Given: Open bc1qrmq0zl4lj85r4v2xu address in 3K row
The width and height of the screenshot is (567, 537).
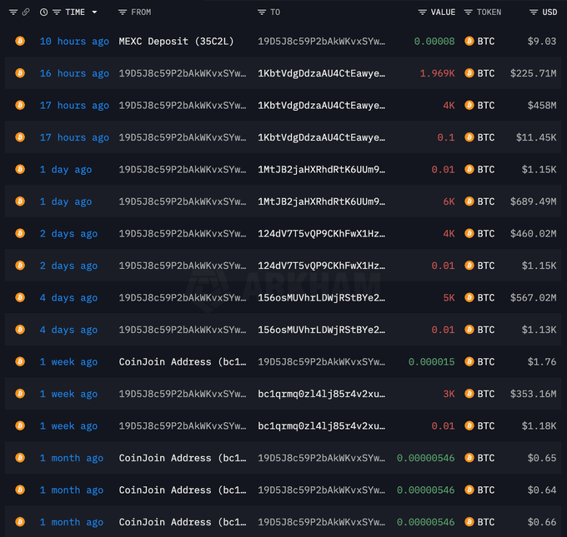Looking at the screenshot, I should click(321, 394).
